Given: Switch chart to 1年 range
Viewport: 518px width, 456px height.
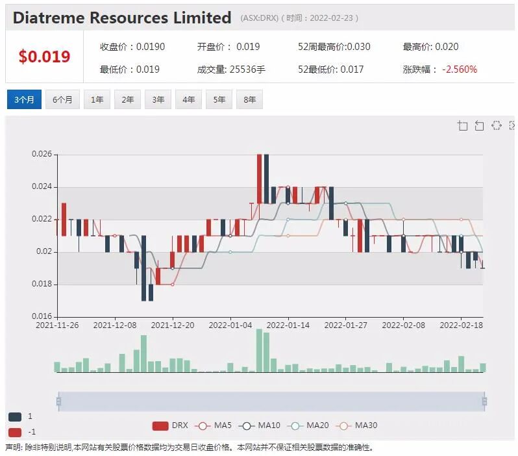Looking at the screenshot, I should point(97,99).
